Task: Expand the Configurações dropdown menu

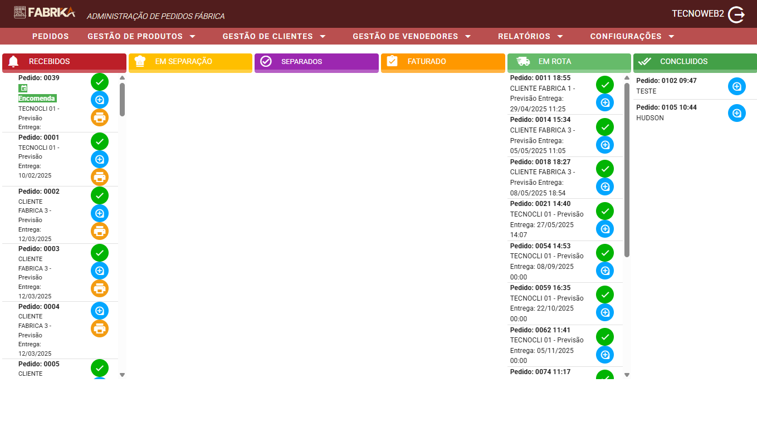Action: 632,36
